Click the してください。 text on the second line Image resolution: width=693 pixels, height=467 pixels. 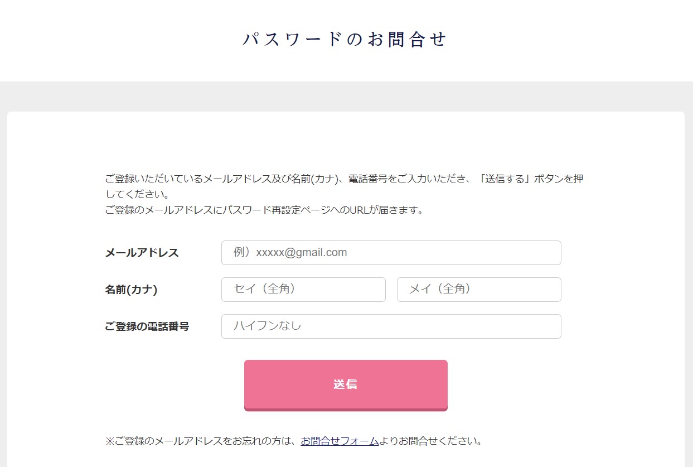coord(137,195)
